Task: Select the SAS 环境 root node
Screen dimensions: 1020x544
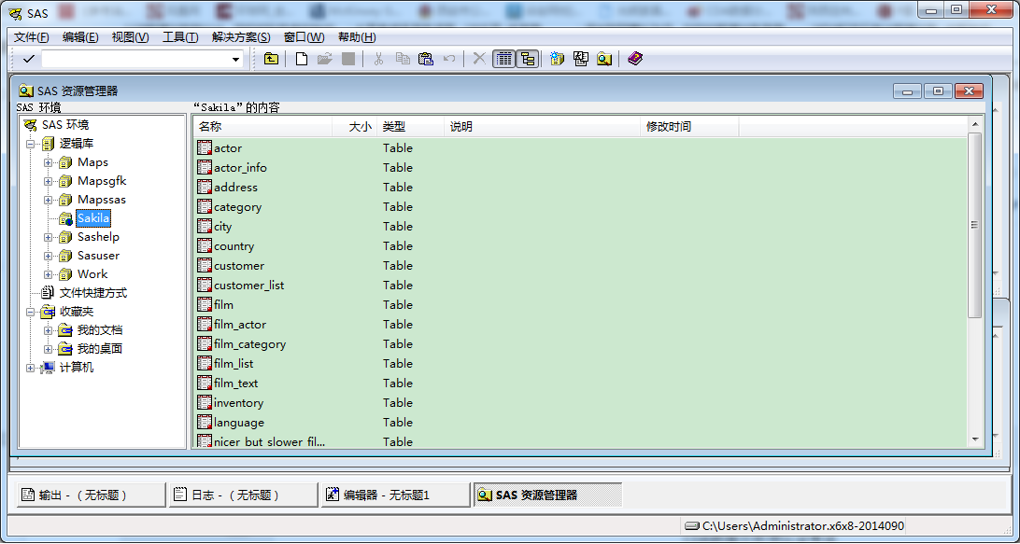Action: (x=65, y=125)
